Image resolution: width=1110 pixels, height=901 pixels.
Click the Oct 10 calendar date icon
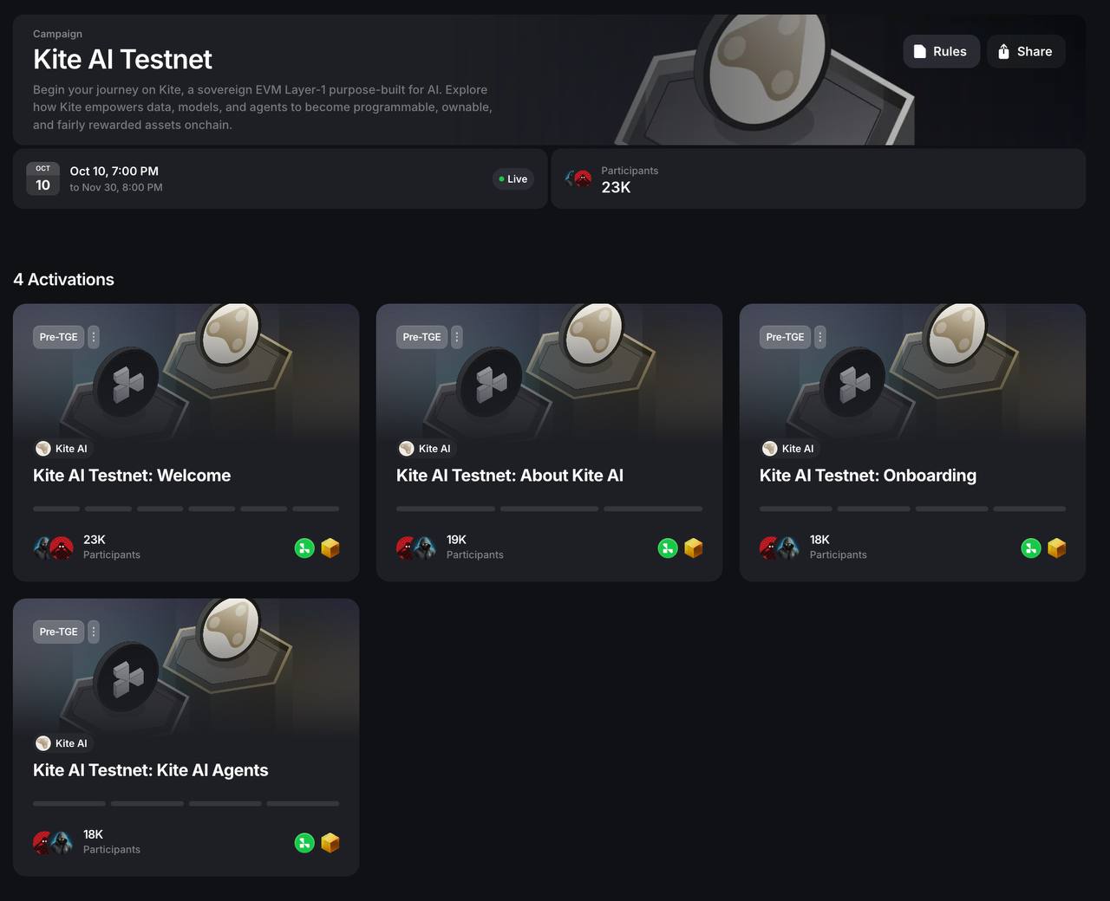[x=43, y=178]
